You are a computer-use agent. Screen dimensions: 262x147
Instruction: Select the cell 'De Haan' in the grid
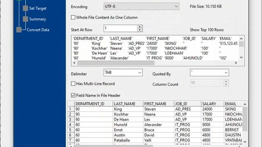[128, 120]
